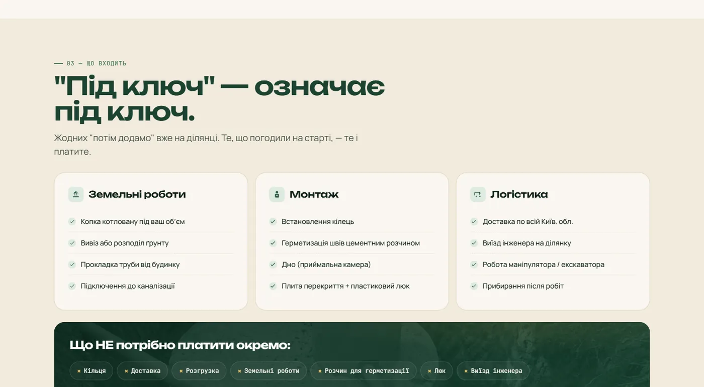Screen dimensions: 704x387
Task: Click the text Копка котловану під ваш об'єм
Action: pyautogui.click(x=133, y=221)
